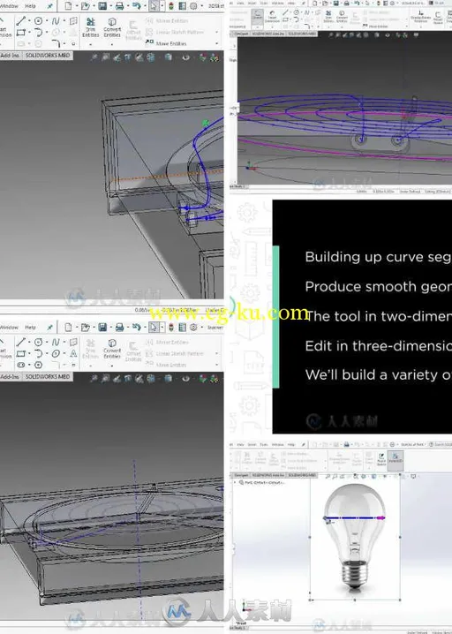452x634 pixels.
Task: Open Undo dropdown arrow in upper-left window
Action: point(145,6)
